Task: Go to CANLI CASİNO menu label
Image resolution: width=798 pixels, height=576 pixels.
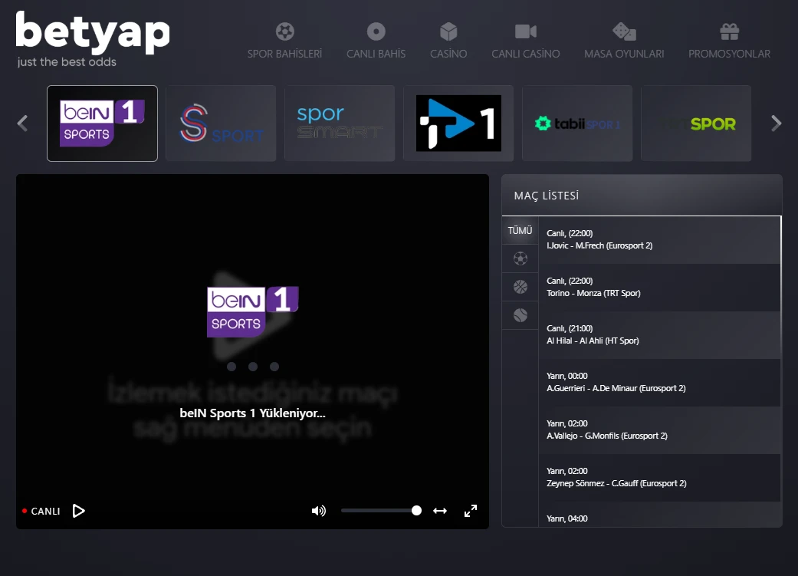Action: pos(526,54)
